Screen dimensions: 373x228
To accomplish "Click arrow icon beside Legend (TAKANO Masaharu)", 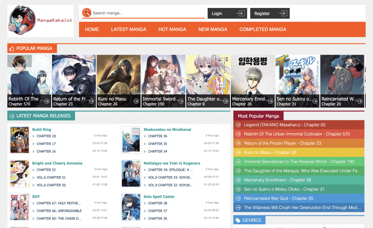I will point(238,125).
